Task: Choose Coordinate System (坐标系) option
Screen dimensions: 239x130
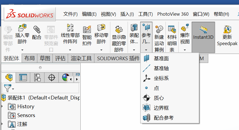Action: [x=170, y=78]
